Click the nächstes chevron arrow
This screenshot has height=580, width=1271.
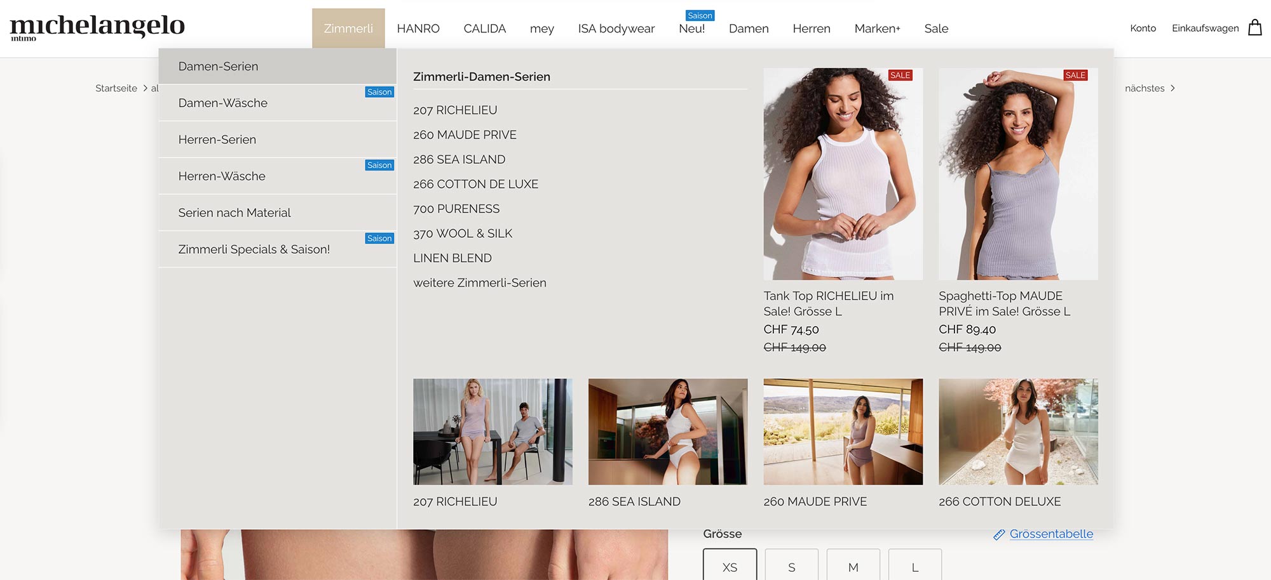tap(1172, 88)
